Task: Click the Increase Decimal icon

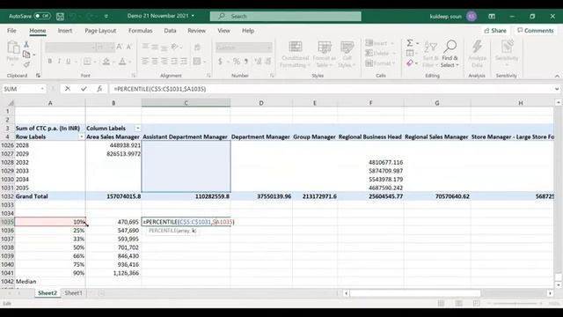Action: tap(258, 62)
